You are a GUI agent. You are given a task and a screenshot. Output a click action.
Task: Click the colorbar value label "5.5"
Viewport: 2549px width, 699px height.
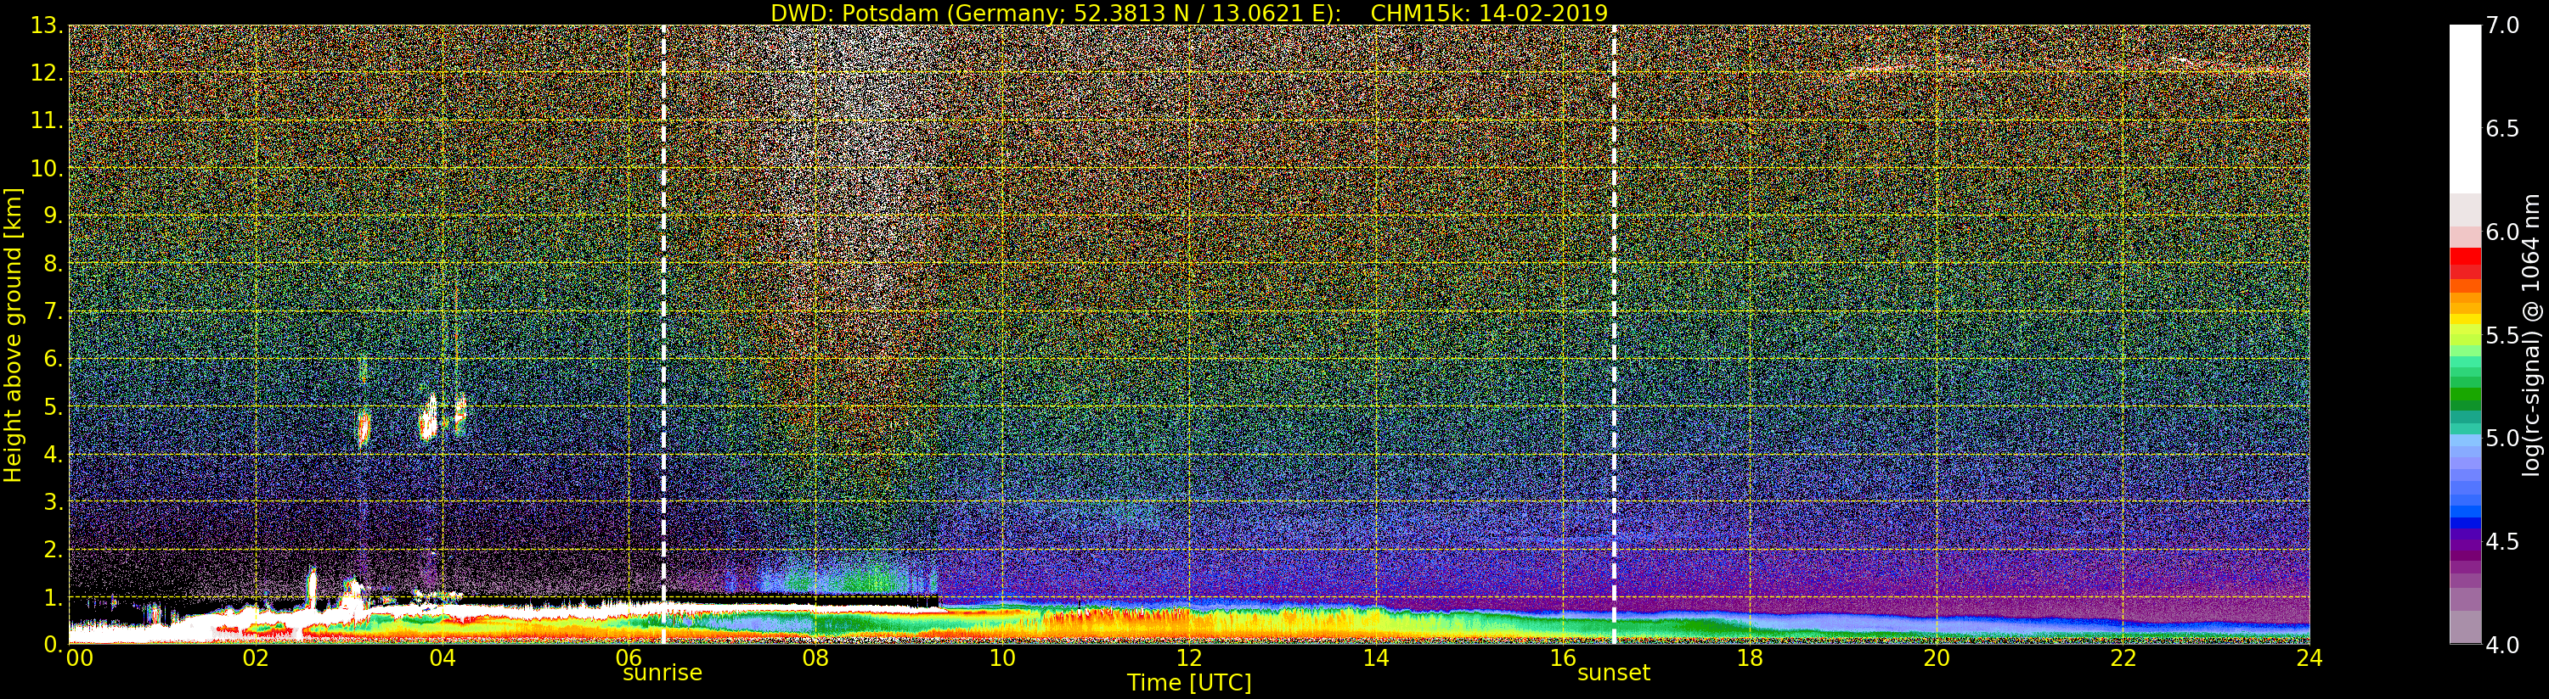tap(2502, 335)
